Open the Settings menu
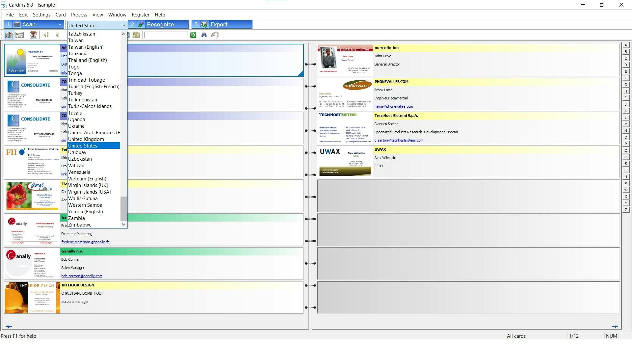The width and height of the screenshot is (632, 347). tap(41, 15)
